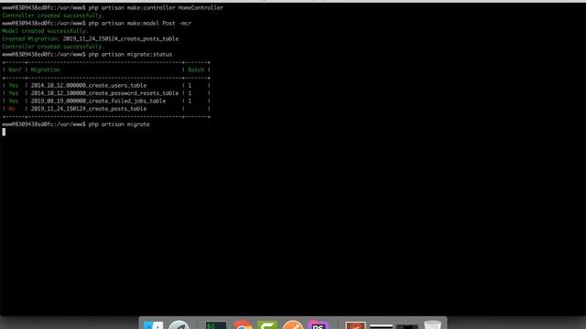Viewport: 586px width, 329px height.
Task: Open Launchpad rocket icon in dock
Action: tap(179, 325)
